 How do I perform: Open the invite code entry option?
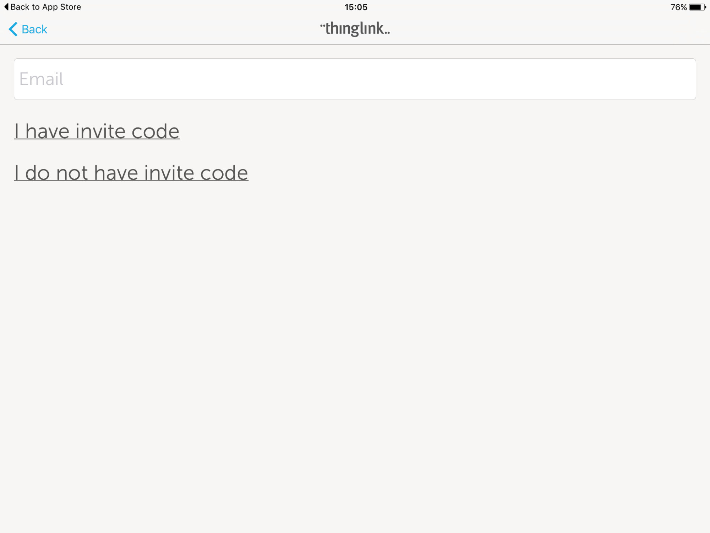tap(97, 131)
